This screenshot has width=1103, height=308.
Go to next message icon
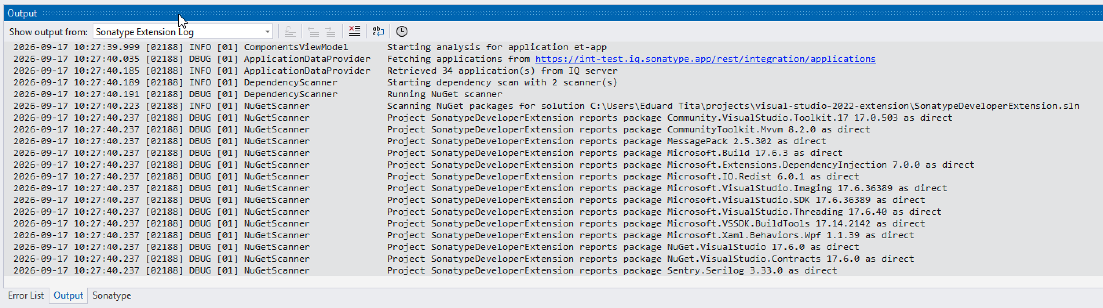pos(330,32)
